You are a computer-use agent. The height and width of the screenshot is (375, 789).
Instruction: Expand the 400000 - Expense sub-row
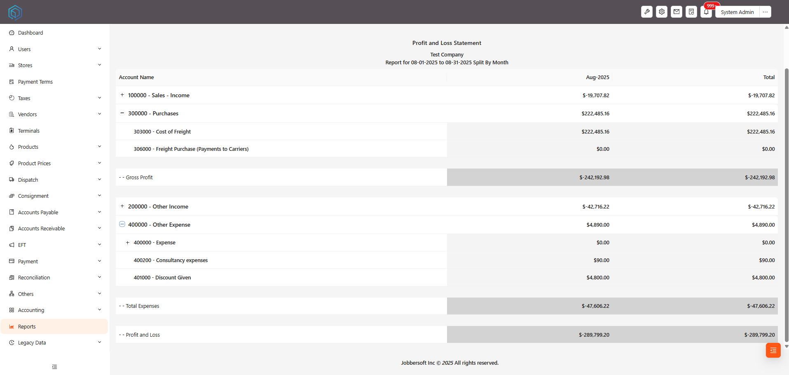[x=128, y=243]
